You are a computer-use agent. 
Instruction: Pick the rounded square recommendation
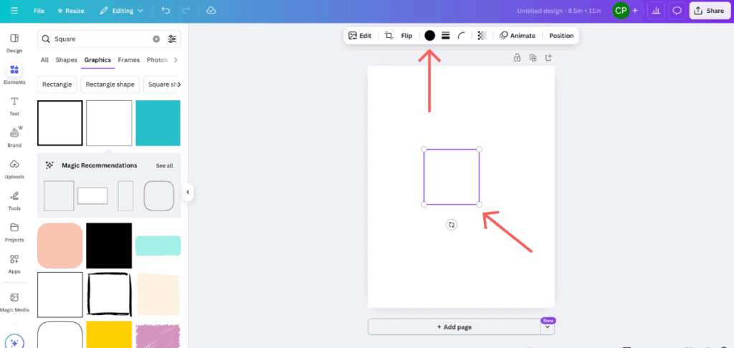pyautogui.click(x=158, y=195)
